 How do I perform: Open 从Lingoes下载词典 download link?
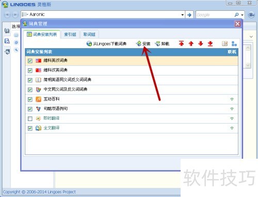coord(106,44)
